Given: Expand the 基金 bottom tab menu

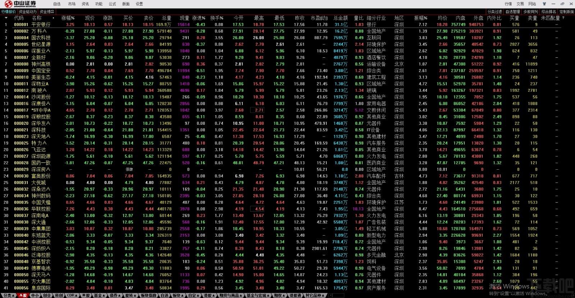Looking at the screenshot, I should point(99,295).
